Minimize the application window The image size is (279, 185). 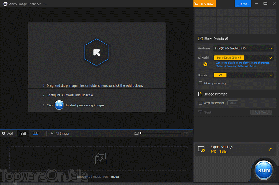tap(256, 4)
